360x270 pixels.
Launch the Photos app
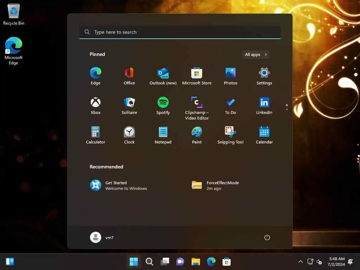[x=231, y=76]
